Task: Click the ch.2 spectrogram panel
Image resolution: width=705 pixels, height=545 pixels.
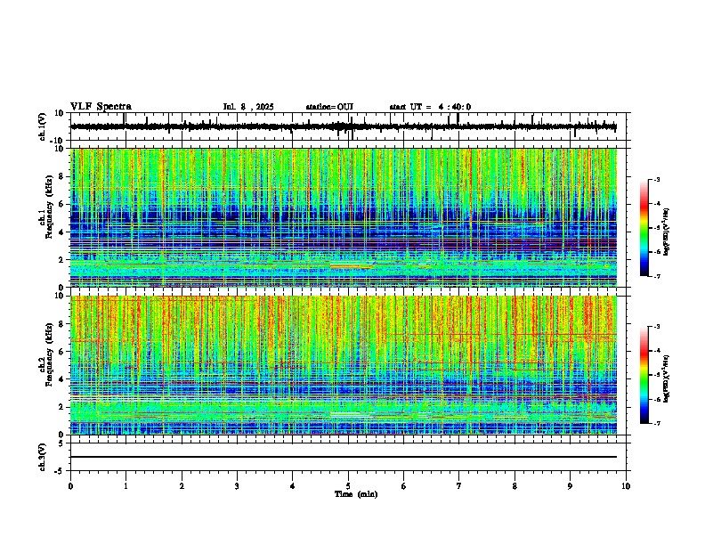Action: click(x=344, y=365)
